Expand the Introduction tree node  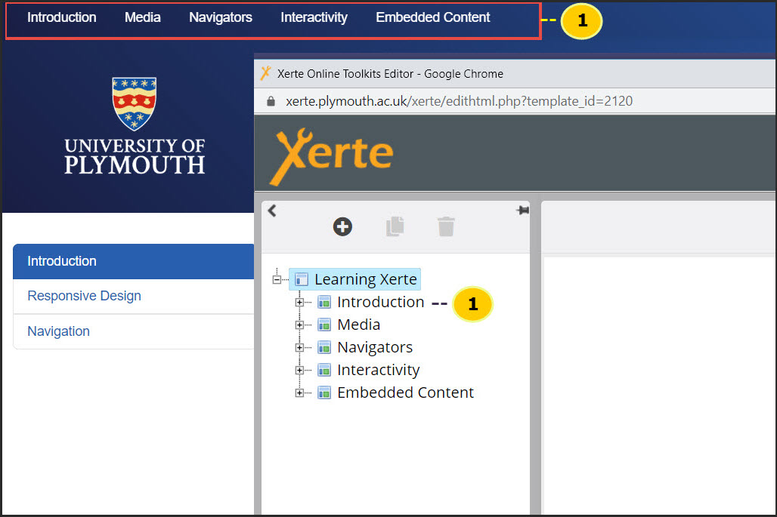[x=299, y=301]
